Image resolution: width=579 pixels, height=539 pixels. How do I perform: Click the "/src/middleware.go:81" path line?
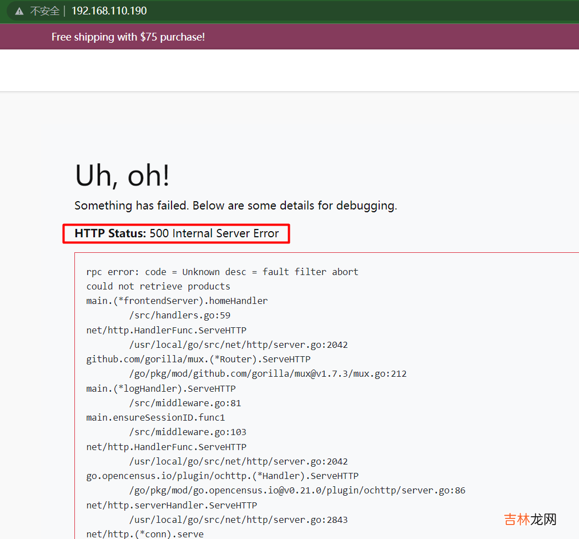185,403
